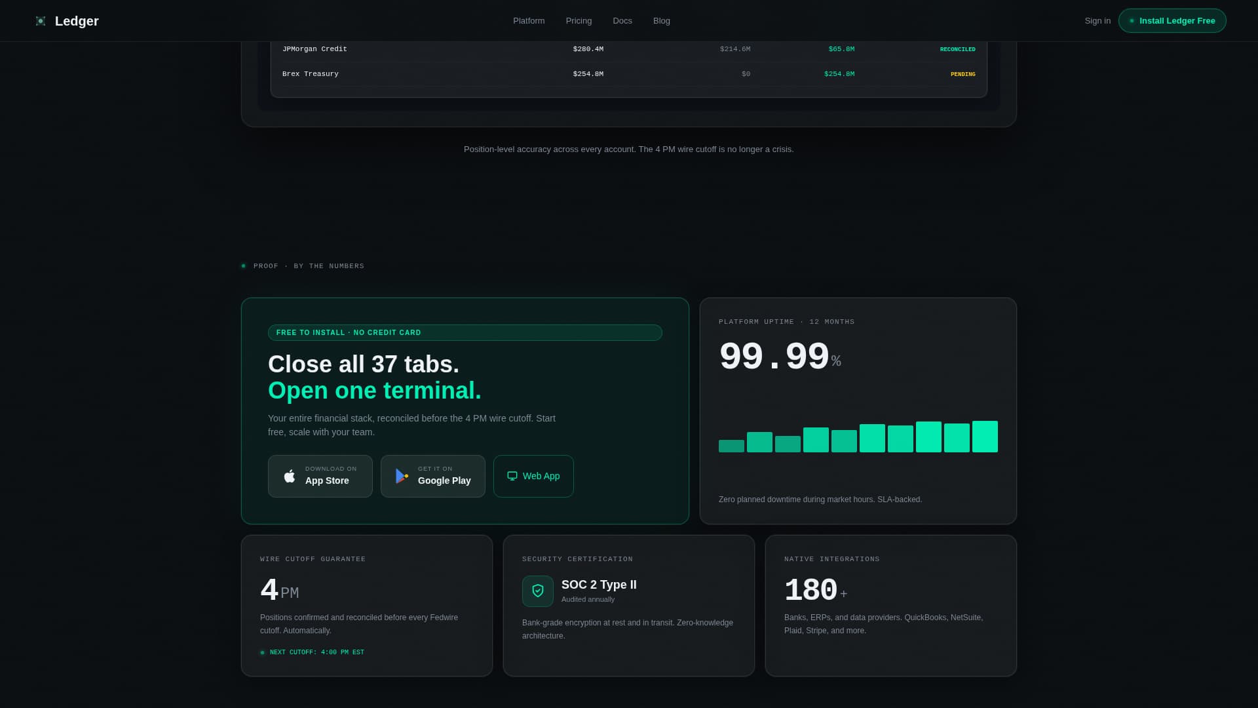Click the $280.4M balance value
Image resolution: width=1258 pixels, height=708 pixels.
point(588,49)
